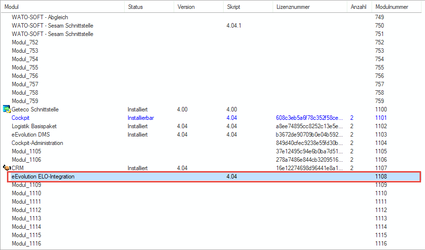This screenshot has height=250, width=425.
Task: Click license number a8ee74895cc8252c13e5e
Action: pos(309,126)
